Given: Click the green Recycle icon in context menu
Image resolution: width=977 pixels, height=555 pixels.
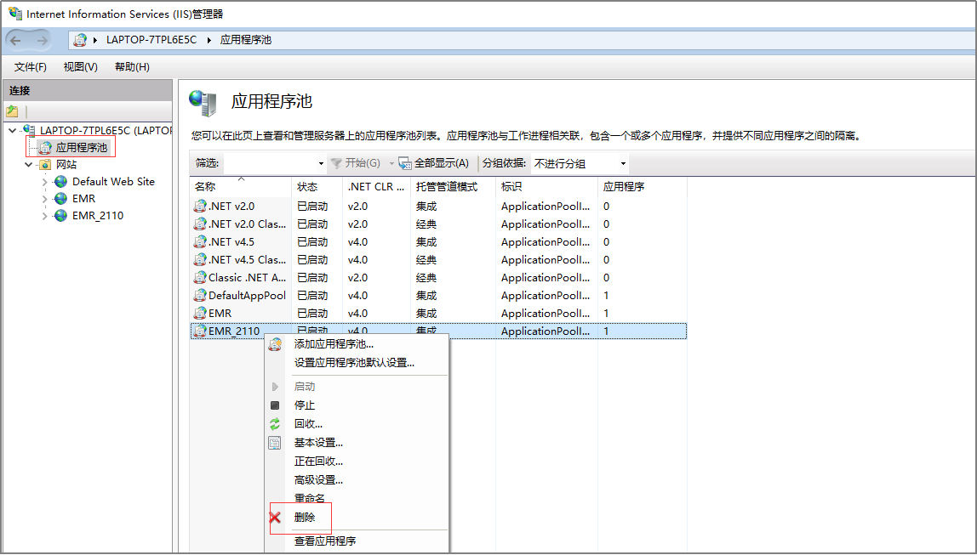Looking at the screenshot, I should [275, 424].
